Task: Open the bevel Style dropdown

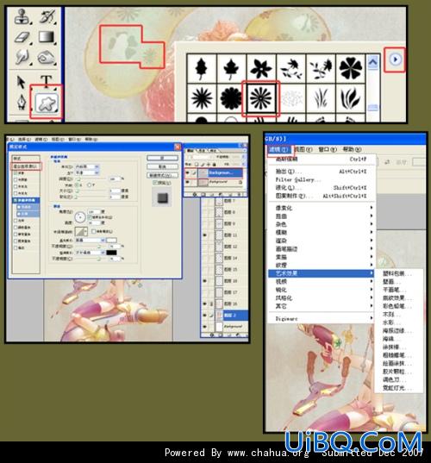Action: click(x=87, y=166)
